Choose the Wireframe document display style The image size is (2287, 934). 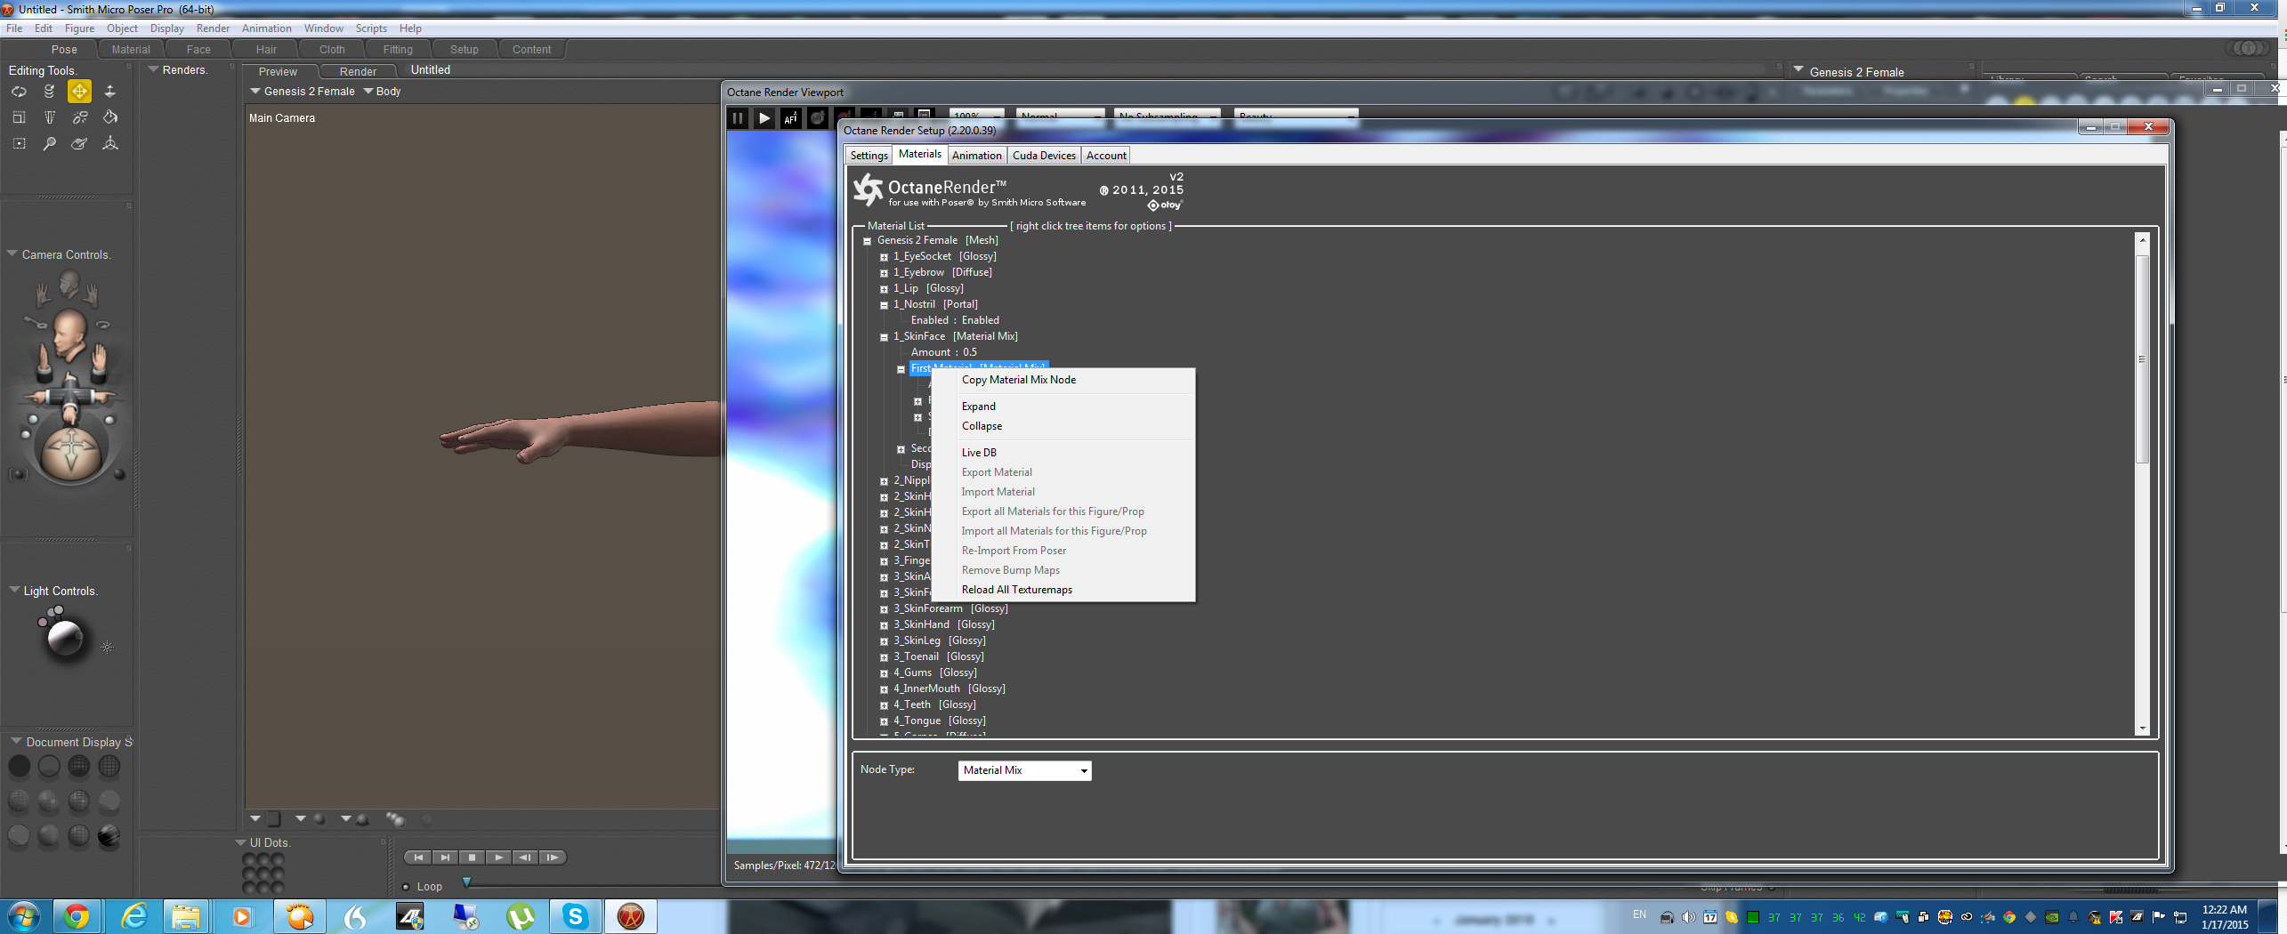[x=79, y=766]
